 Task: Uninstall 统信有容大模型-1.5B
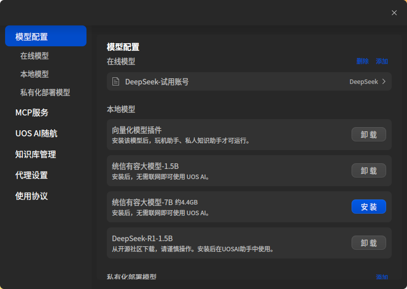pyautogui.click(x=368, y=170)
